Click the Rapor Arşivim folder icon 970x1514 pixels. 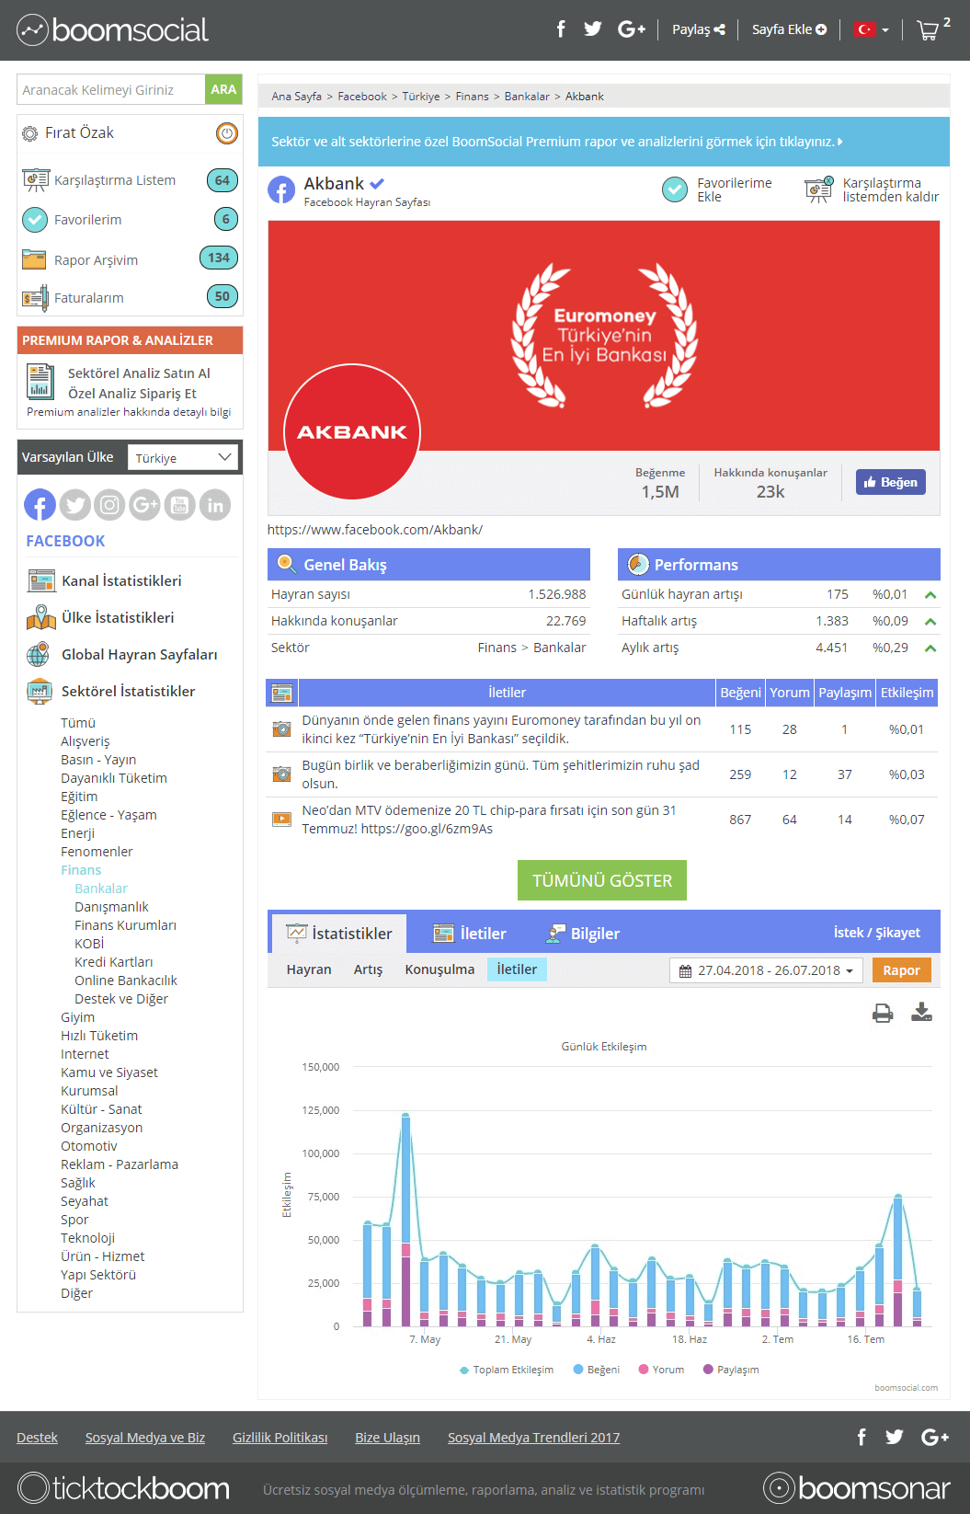pos(34,259)
